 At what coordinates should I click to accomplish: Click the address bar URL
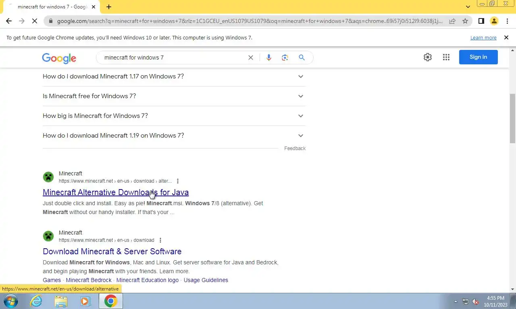click(250, 21)
